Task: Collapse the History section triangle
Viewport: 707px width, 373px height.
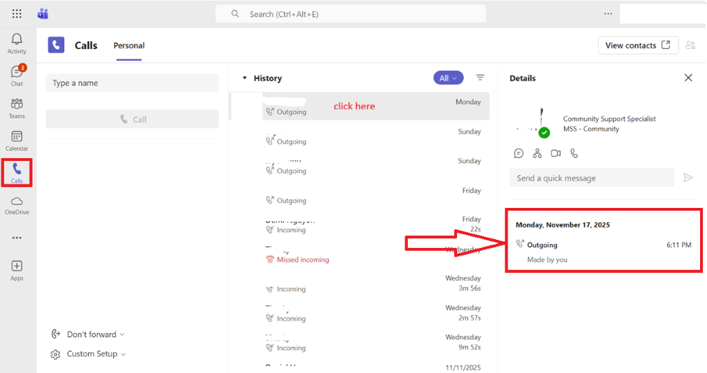Action: click(x=244, y=78)
